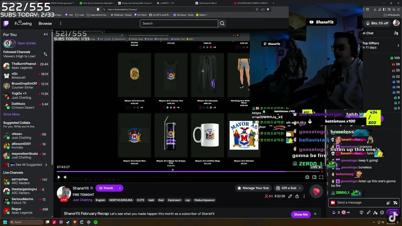Screen dimensions: 402x226
Task: Open Spotify from the taskbar
Action: click(x=95, y=222)
